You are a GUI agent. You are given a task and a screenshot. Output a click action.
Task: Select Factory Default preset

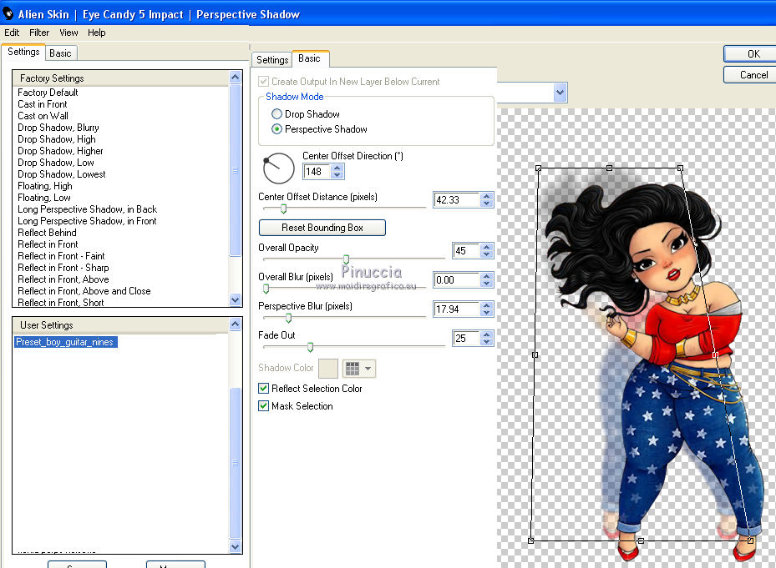tap(48, 93)
